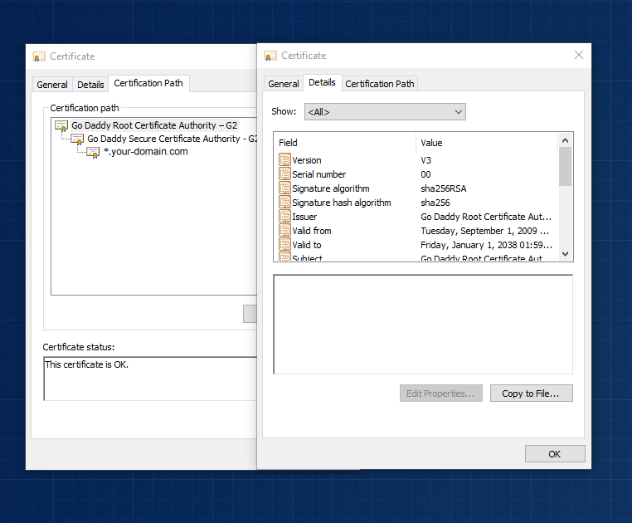Click the Signature hash algorithm icon
Screen dimensions: 632x523
tap(284, 203)
